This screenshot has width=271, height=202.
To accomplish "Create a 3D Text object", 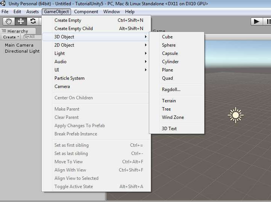I will 177,129.
